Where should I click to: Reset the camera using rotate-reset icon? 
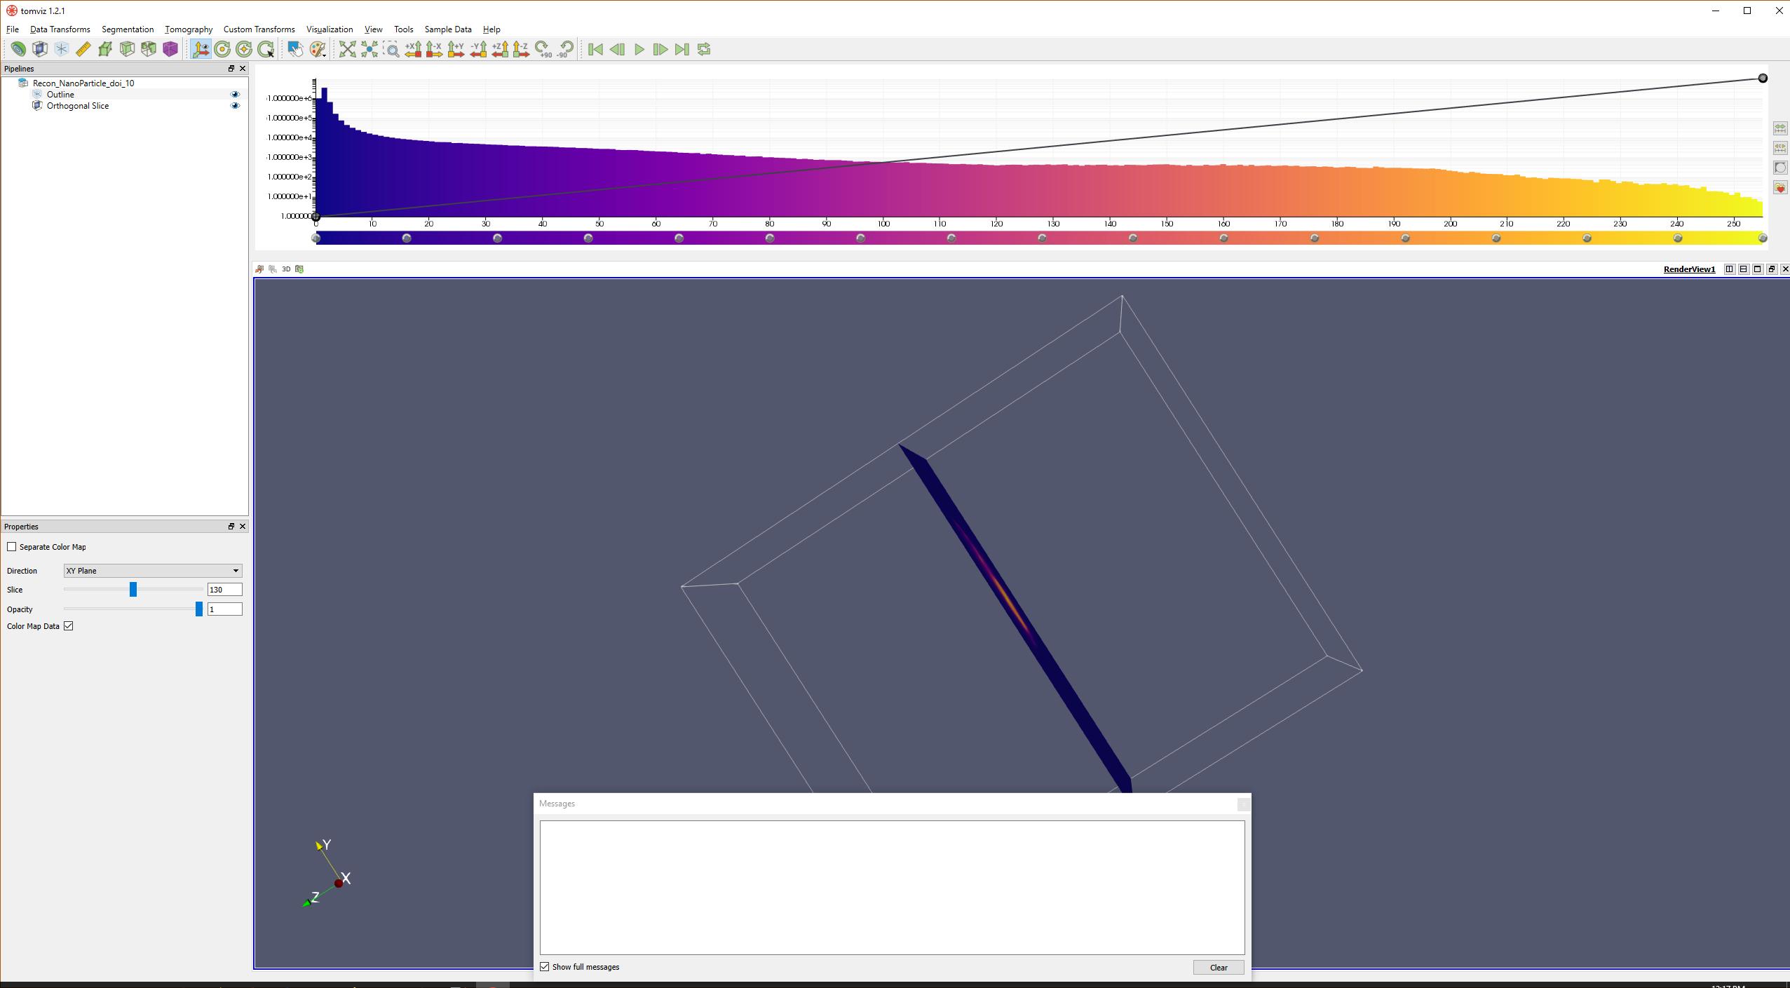tap(222, 49)
